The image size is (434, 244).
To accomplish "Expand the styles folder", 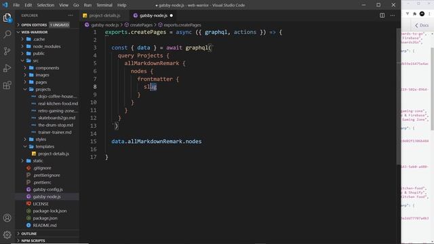I will point(47,140).
